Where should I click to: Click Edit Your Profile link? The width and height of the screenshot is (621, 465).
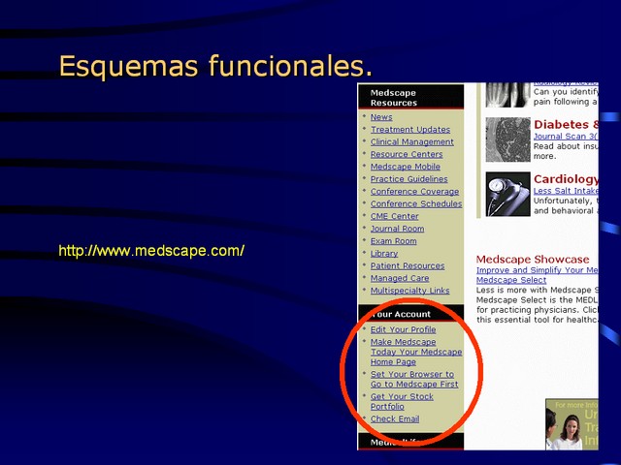(404, 329)
